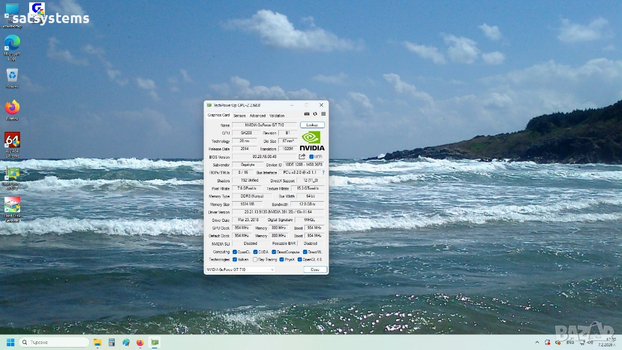Toggle the Vulkan checkbox

(235, 259)
